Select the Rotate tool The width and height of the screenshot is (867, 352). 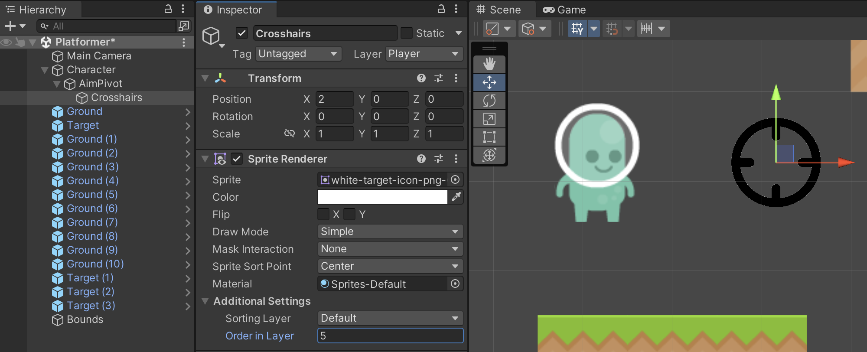(x=489, y=101)
